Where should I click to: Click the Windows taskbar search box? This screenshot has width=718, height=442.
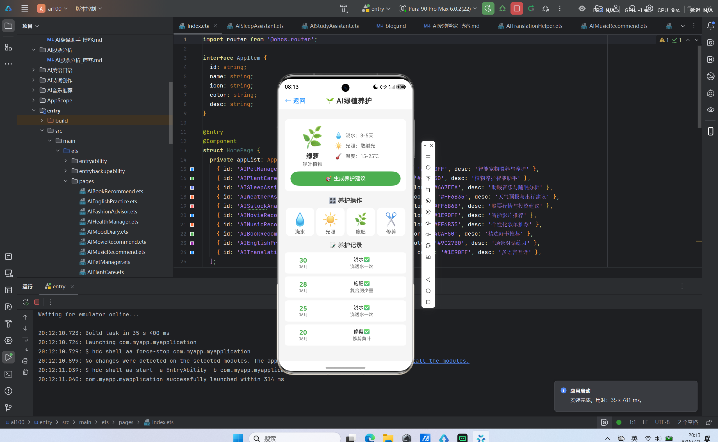295,438
